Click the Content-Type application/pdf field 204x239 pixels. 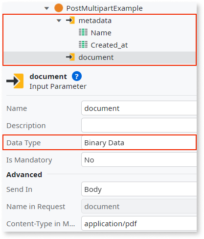point(139,223)
